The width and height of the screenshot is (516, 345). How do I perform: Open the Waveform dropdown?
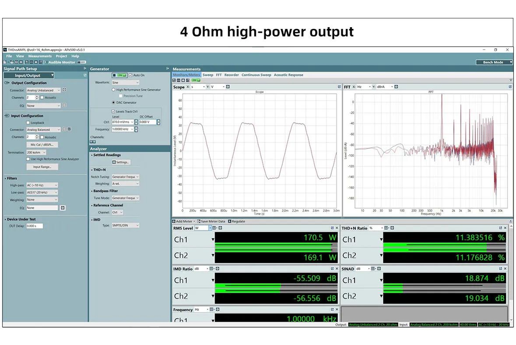coord(125,82)
